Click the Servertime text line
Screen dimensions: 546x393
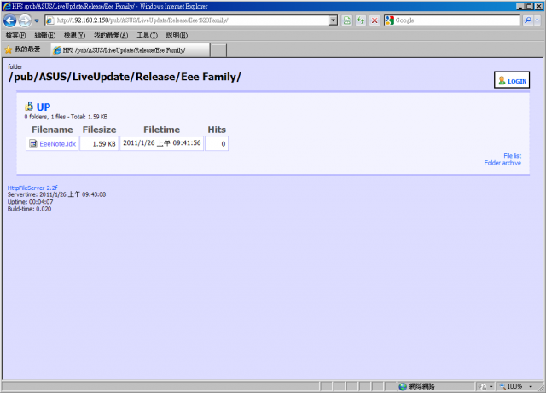(57, 194)
